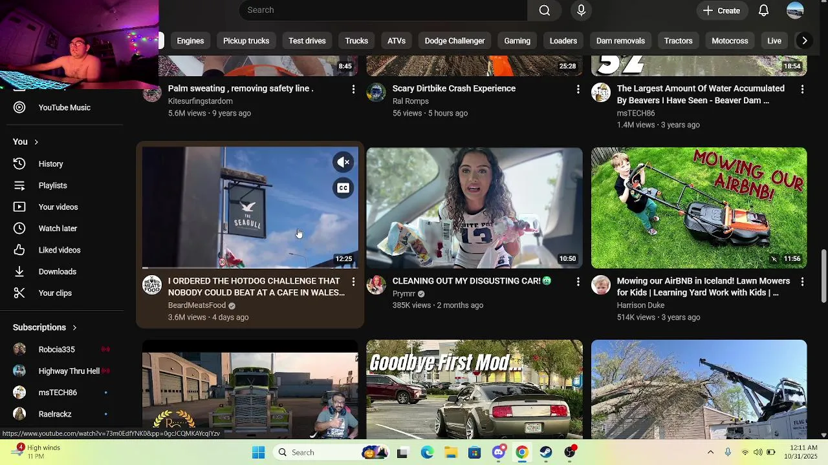This screenshot has width=828, height=465.
Task: Open the Prymrr channel avatar
Action: tap(376, 285)
